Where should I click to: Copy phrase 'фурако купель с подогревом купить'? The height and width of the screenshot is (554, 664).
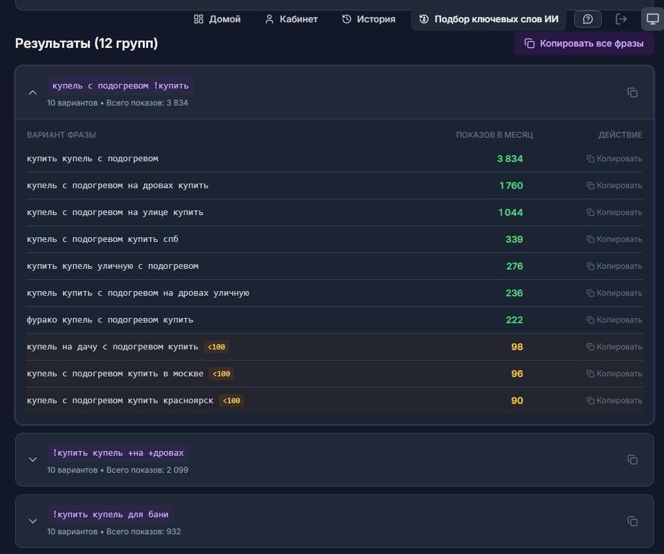tap(614, 320)
